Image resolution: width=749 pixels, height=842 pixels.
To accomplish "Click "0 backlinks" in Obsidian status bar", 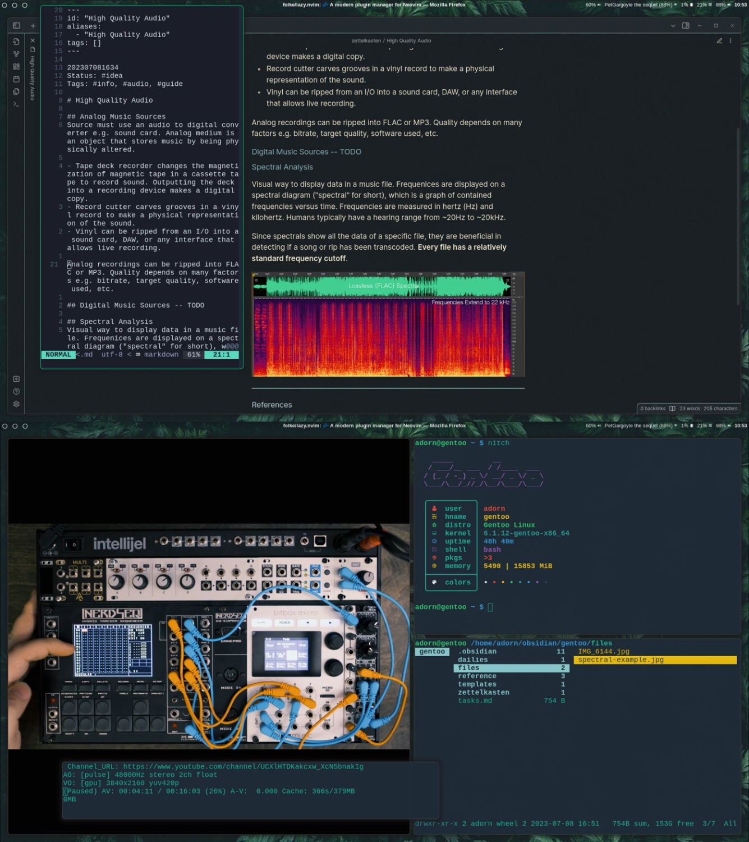I will click(x=652, y=408).
